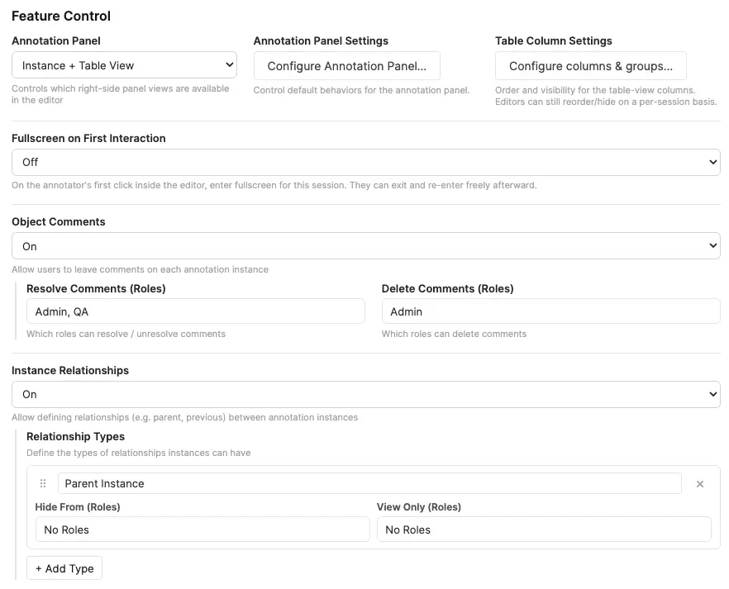
Task: Open the View Only roles selector
Action: point(544,529)
